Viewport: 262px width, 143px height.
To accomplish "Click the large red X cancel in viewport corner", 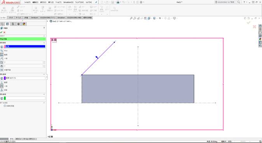I will click(254, 26).
